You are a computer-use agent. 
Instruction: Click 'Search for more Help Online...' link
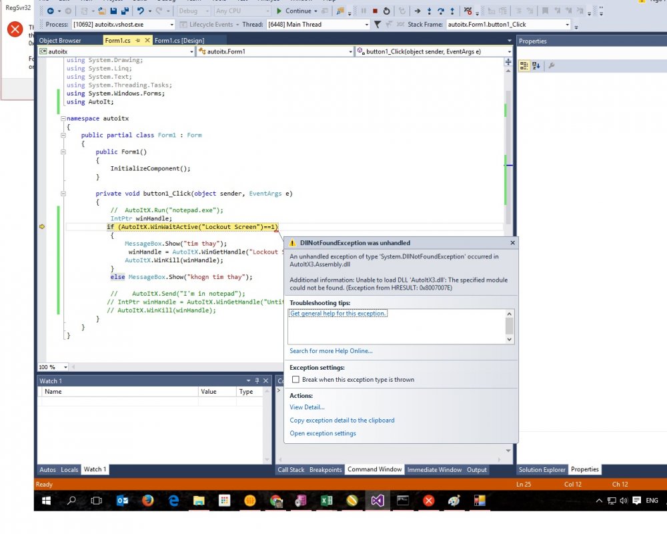point(331,351)
